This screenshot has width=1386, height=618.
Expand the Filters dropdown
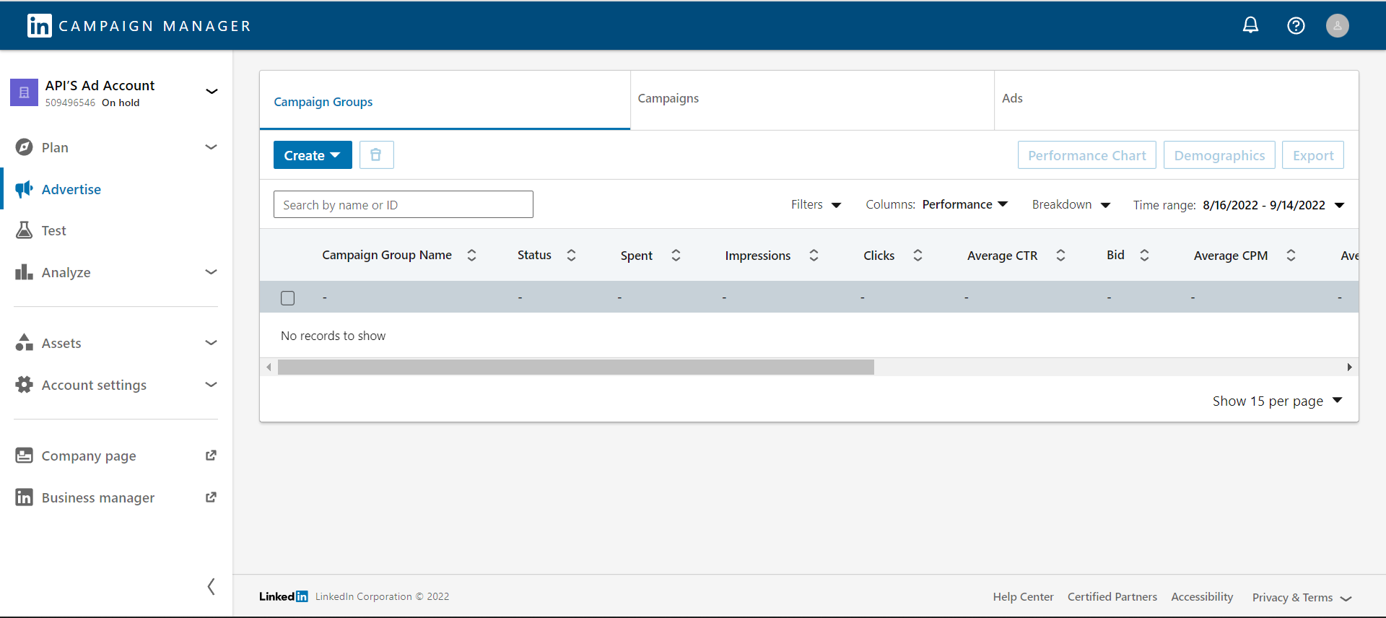click(816, 205)
